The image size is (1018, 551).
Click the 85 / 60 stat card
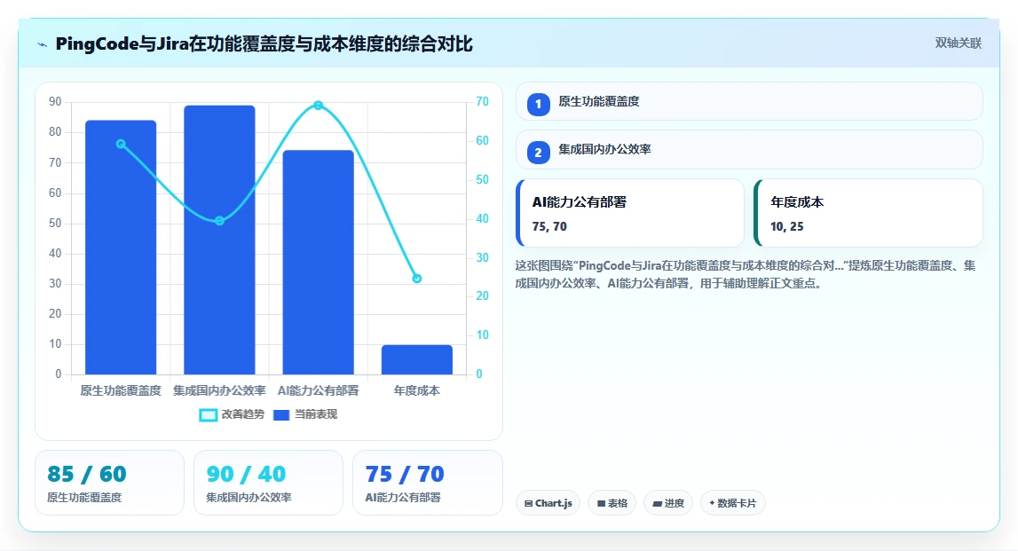(110, 483)
